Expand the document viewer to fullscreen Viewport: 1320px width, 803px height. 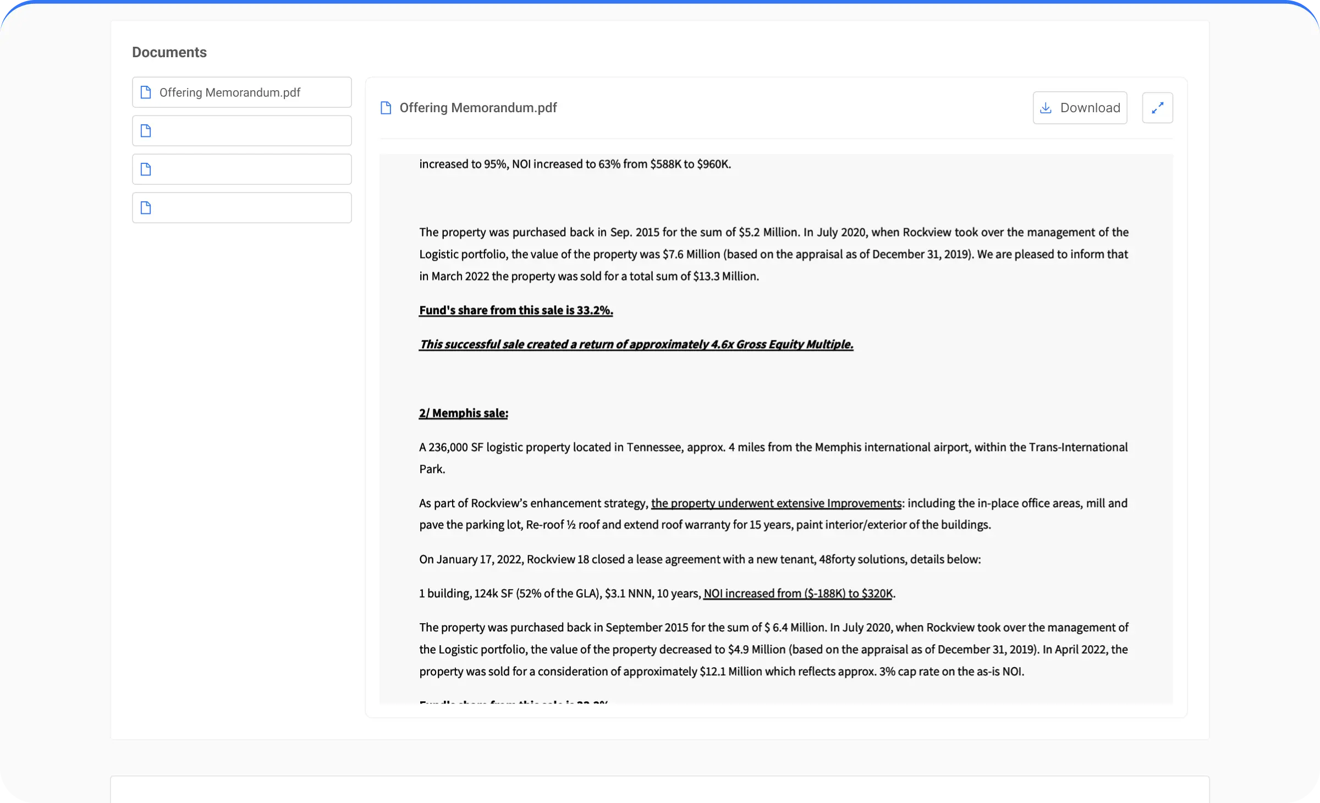(1157, 108)
